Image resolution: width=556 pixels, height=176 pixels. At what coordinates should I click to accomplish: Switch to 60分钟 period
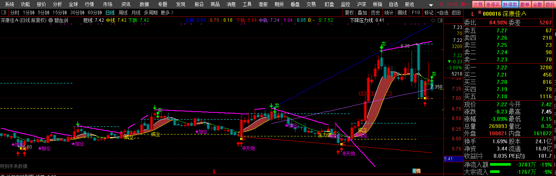click(95, 13)
